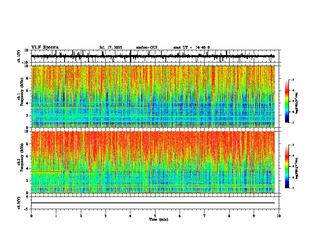Click the '7' tick label on time axis

pyautogui.click(x=205, y=216)
